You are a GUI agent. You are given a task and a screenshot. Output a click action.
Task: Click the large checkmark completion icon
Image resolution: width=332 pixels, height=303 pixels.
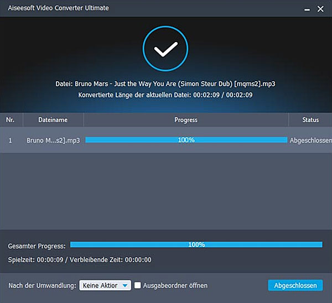click(165, 50)
